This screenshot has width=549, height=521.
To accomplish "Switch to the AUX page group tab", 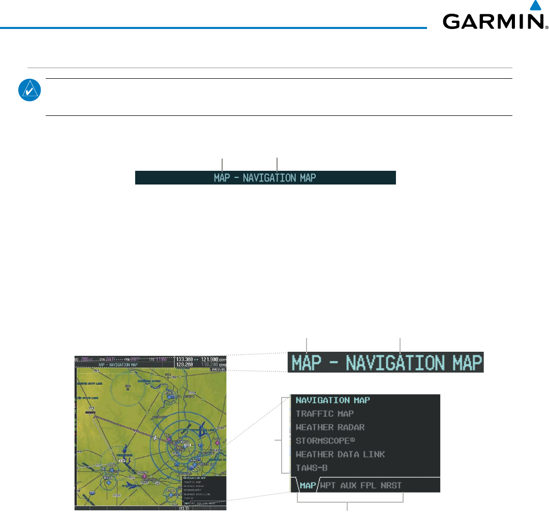I will click(x=348, y=485).
